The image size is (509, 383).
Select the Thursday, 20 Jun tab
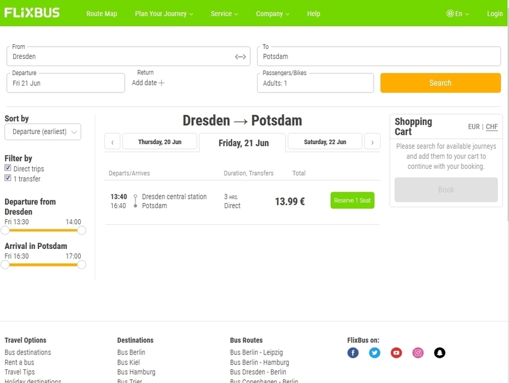pyautogui.click(x=160, y=142)
